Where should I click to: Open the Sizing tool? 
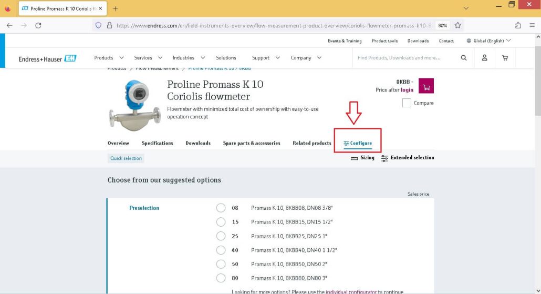(362, 158)
